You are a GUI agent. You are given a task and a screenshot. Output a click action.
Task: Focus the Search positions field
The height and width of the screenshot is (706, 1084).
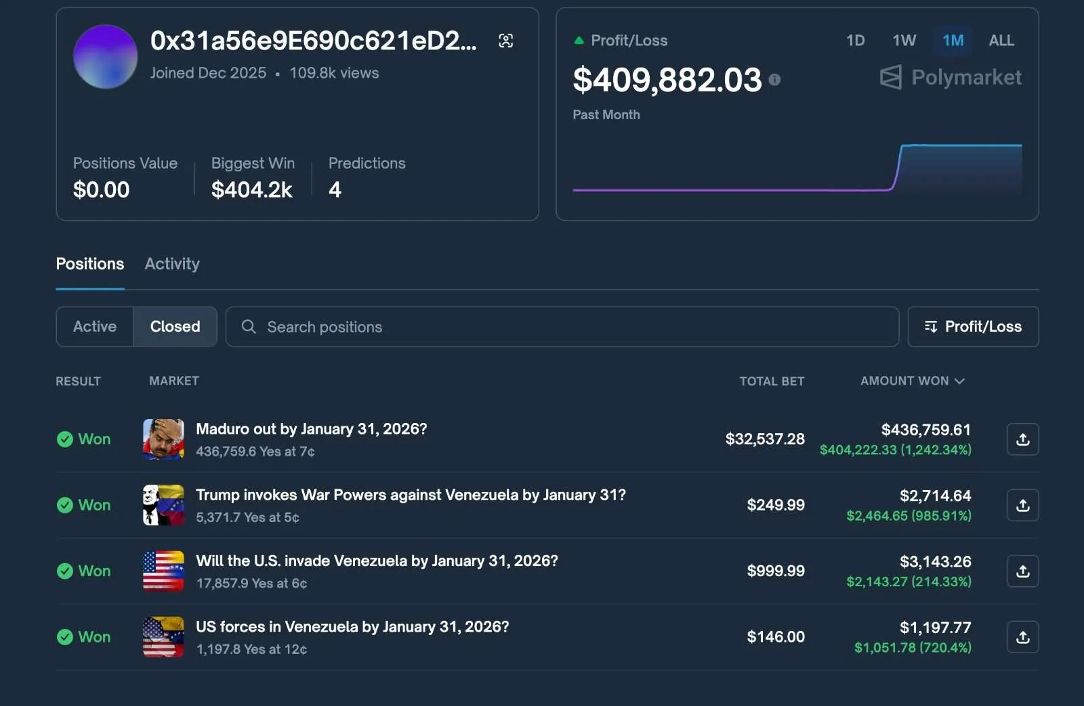[562, 326]
